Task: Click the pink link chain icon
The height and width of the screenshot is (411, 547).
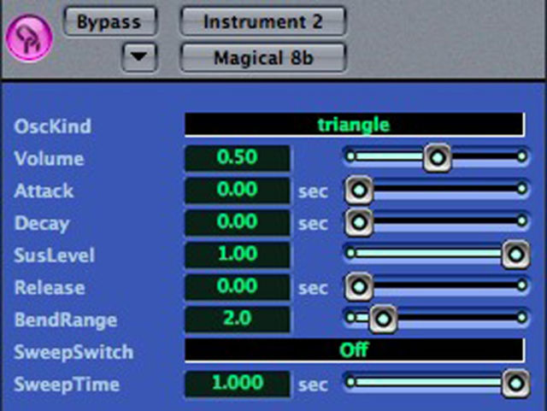Action: (29, 38)
